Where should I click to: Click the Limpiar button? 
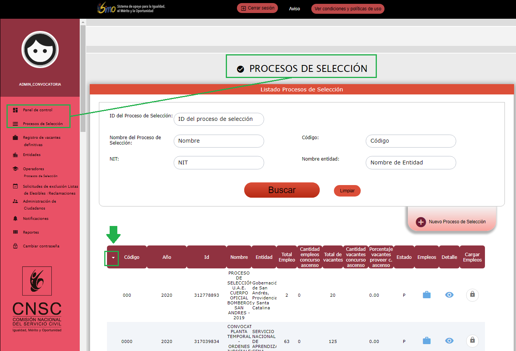[347, 191]
